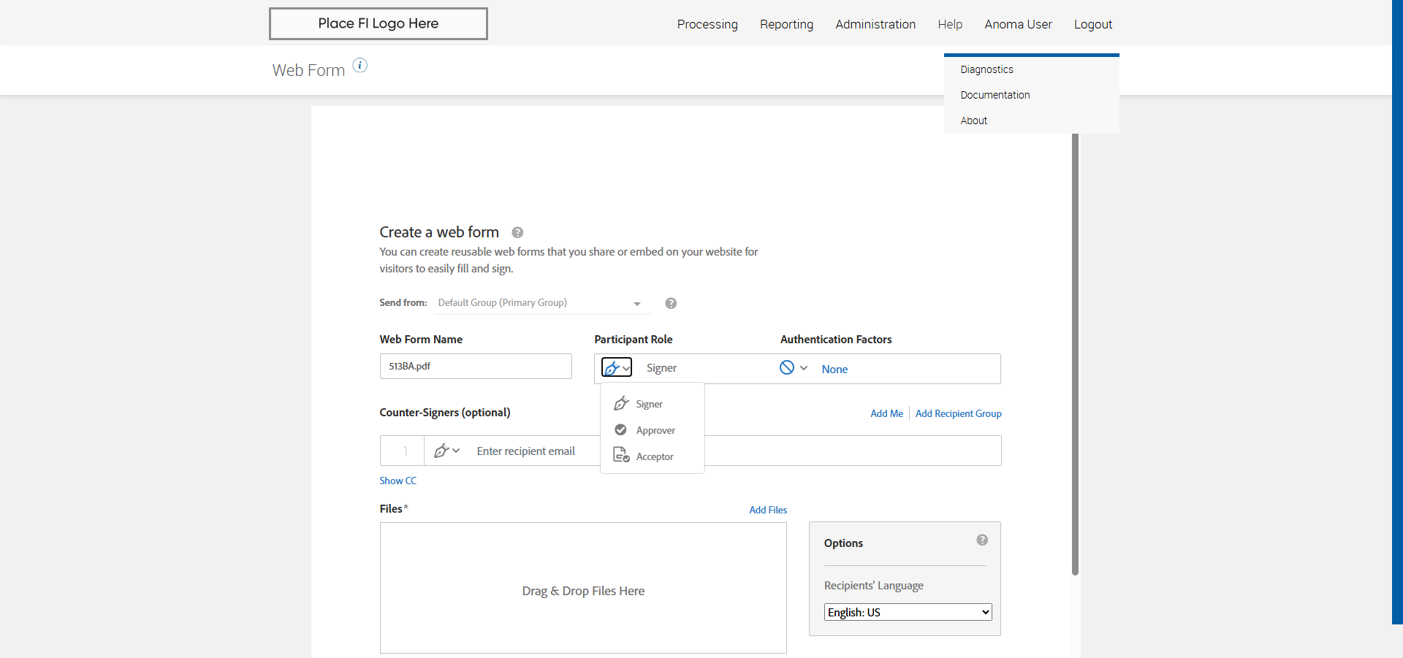Open Documentation from Help menu

pos(995,95)
